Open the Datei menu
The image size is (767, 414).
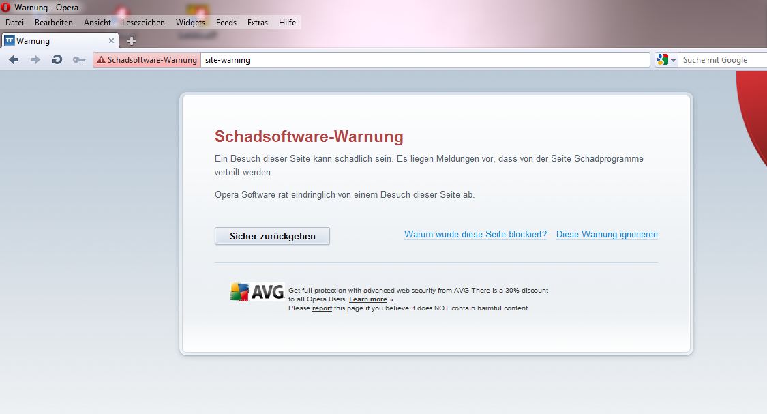pos(14,23)
